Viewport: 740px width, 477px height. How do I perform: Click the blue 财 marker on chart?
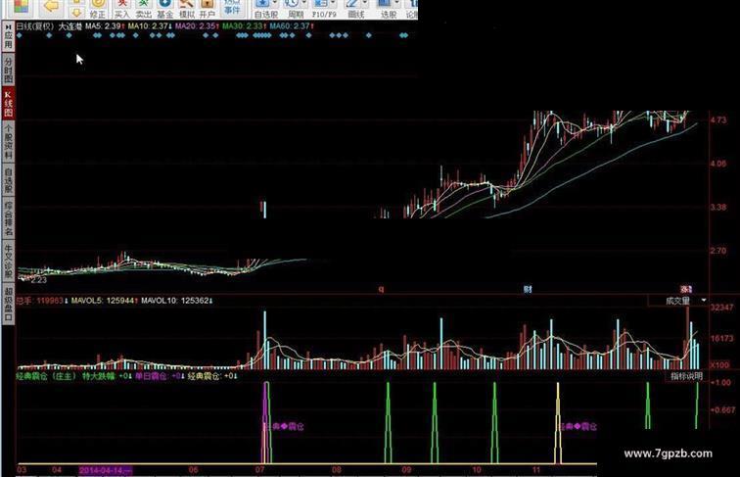pyautogui.click(x=528, y=289)
